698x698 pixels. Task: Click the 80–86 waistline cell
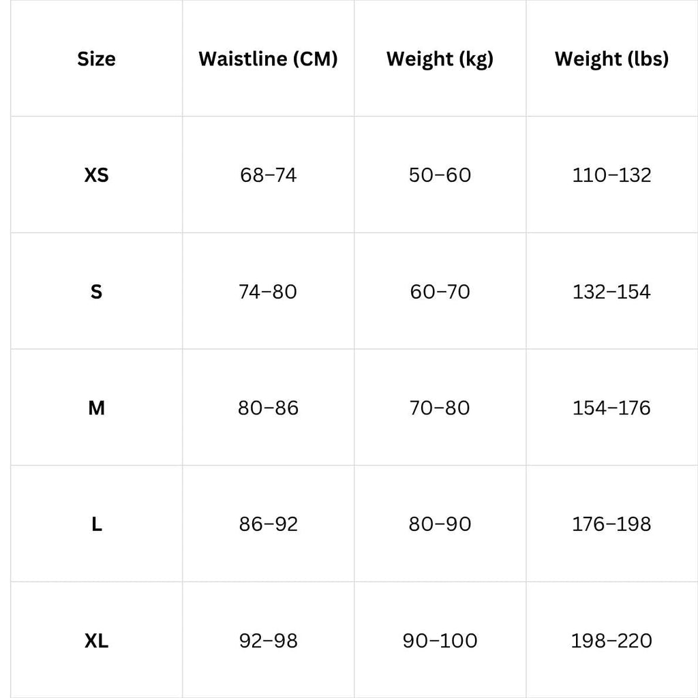coord(268,408)
